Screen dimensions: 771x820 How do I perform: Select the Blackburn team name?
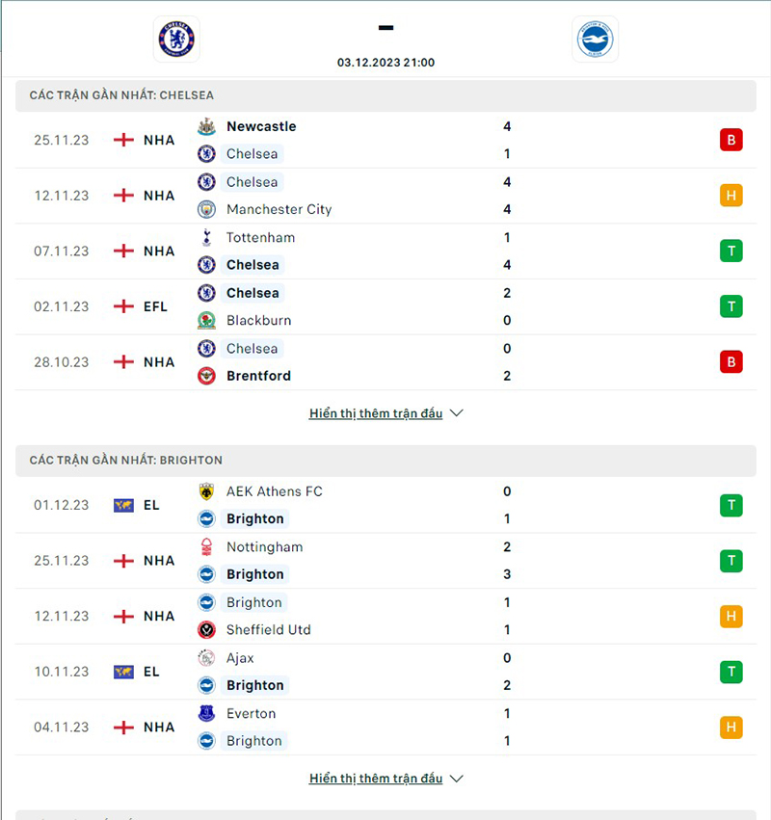point(258,320)
